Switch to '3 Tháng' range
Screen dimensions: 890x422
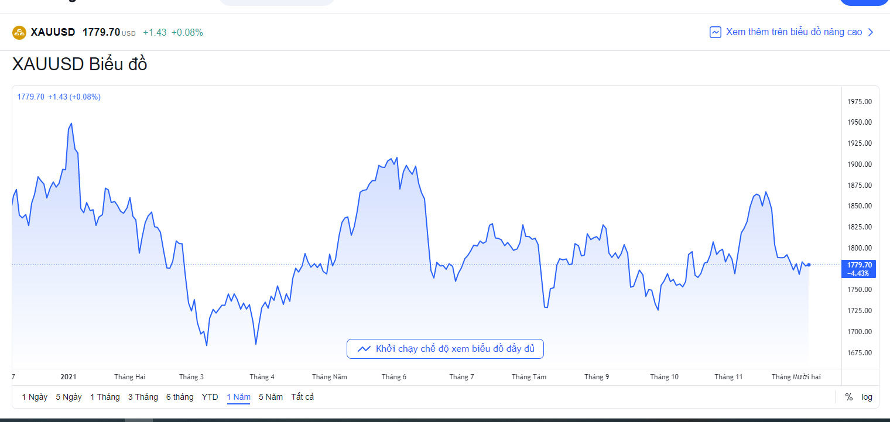pyautogui.click(x=143, y=397)
